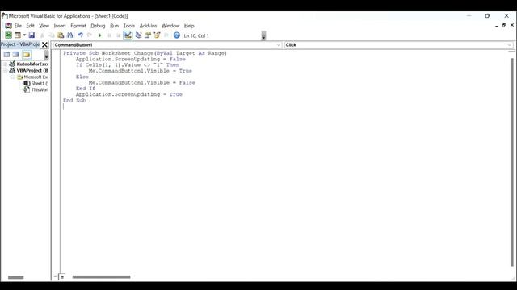Click the 'Application.ScreenUpdating = False' line
The image size is (517, 290).
(x=131, y=59)
